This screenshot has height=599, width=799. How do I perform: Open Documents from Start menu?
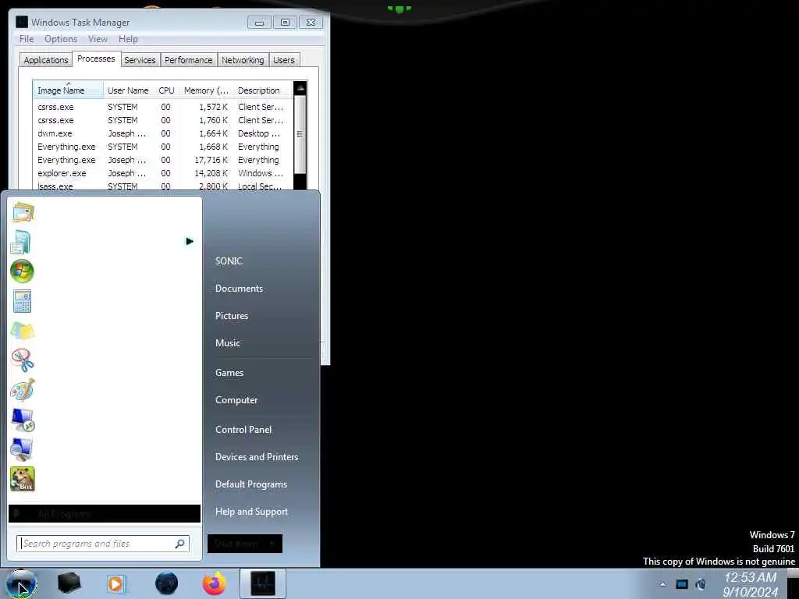(239, 289)
